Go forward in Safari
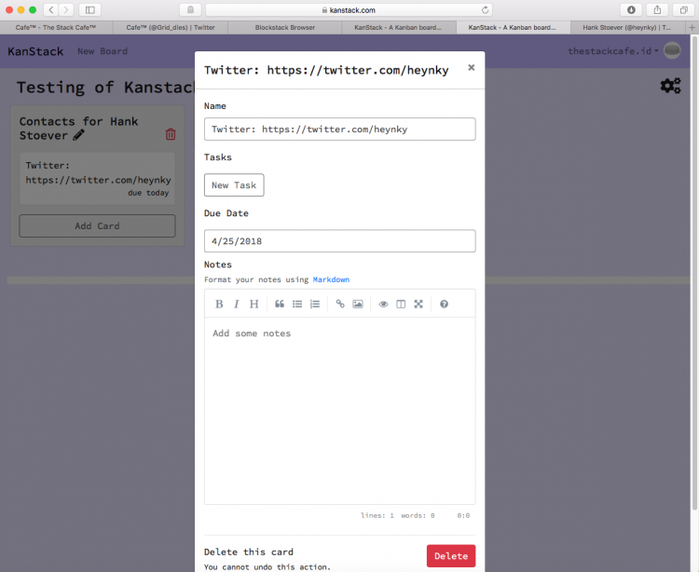This screenshot has height=572, width=699. (x=66, y=10)
